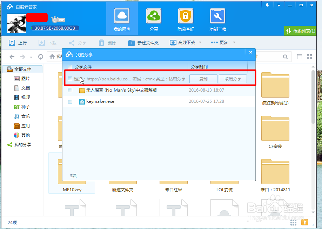Click the 上传 upload toolbar button
322x229 pixels.
[x=18, y=43]
